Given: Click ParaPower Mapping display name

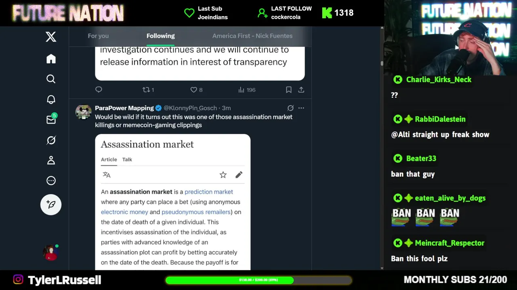Looking at the screenshot, I should coord(124,108).
